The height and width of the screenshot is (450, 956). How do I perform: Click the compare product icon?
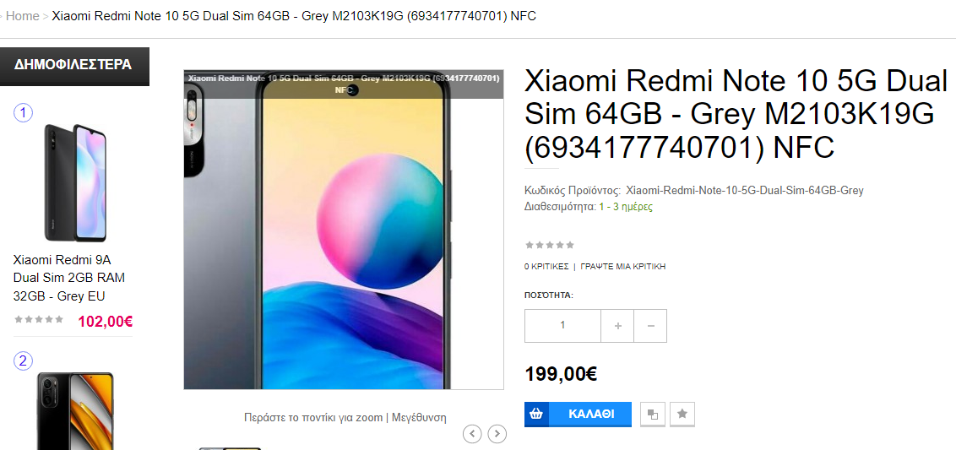(x=652, y=414)
